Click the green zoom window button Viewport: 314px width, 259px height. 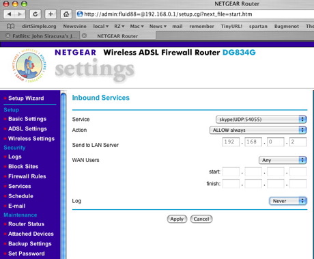click(x=24, y=3)
